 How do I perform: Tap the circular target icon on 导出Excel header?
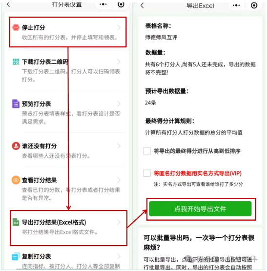point(254,5)
